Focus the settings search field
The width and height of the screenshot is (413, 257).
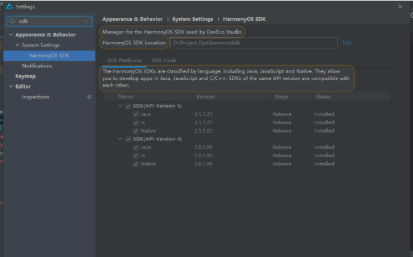tap(49, 22)
